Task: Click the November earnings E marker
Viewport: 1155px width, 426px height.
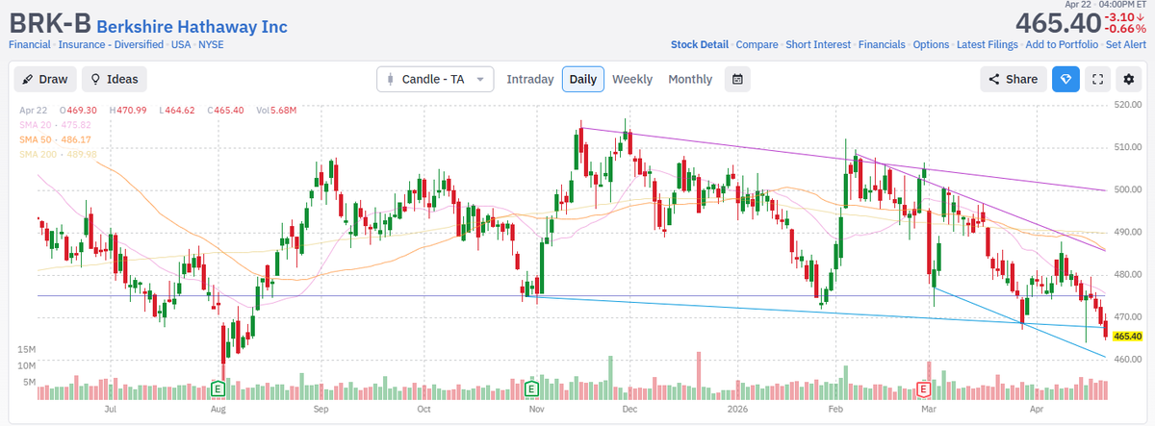Action: point(531,388)
